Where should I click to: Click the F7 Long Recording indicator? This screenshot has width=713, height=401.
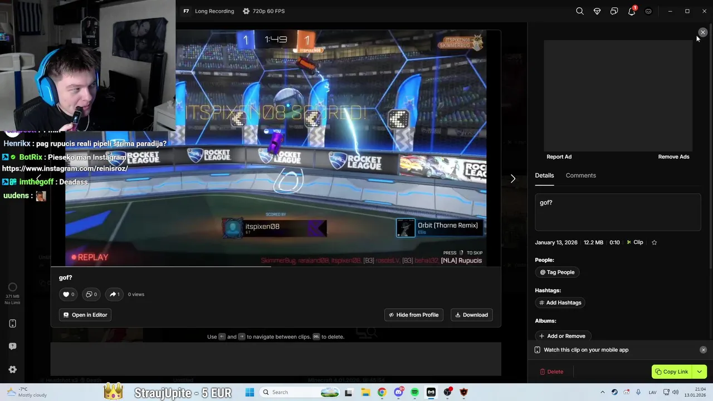[x=208, y=11]
